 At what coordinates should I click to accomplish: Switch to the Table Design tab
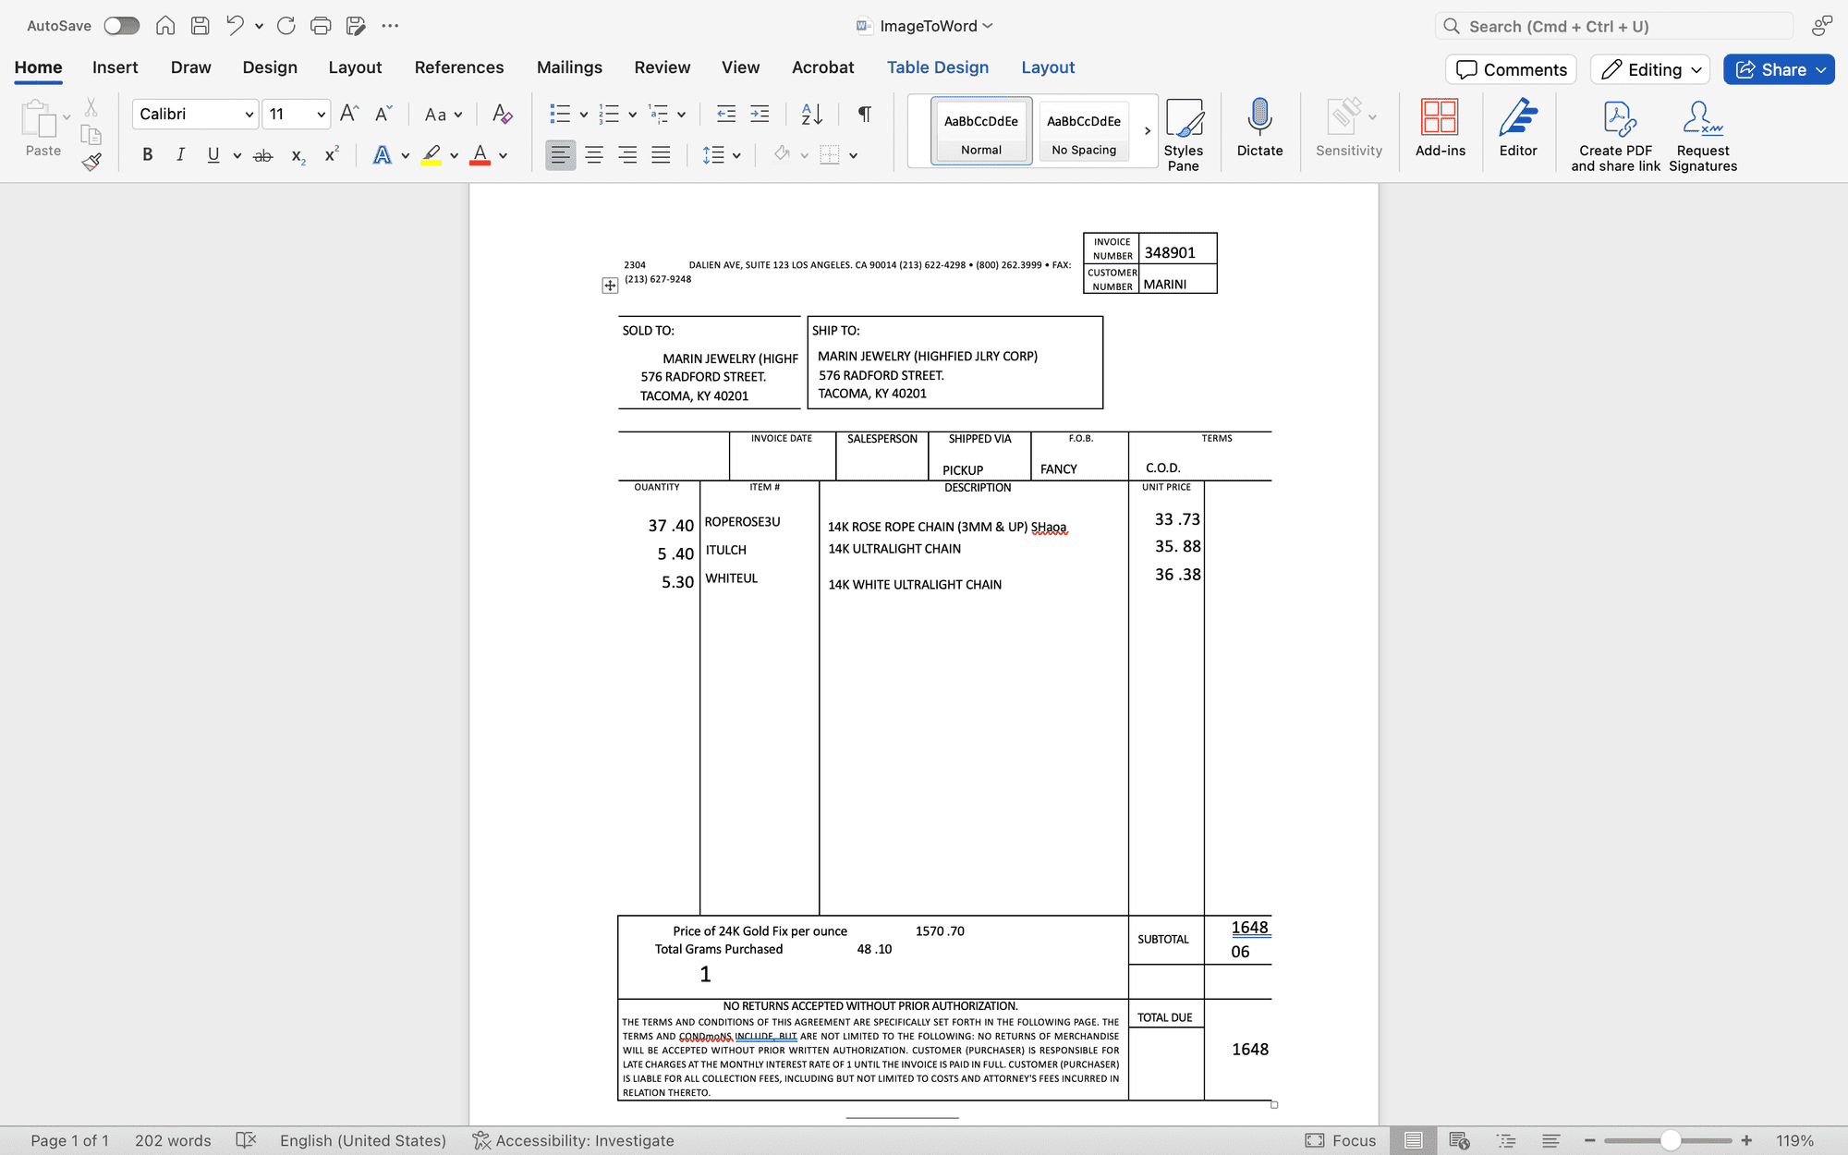[x=938, y=67]
